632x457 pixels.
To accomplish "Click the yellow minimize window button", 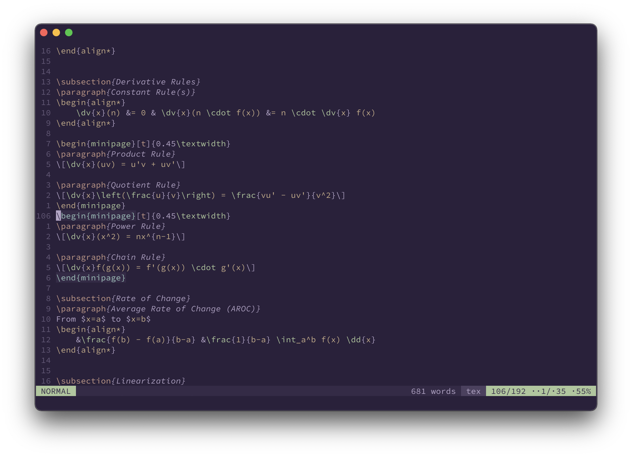I will pos(56,33).
